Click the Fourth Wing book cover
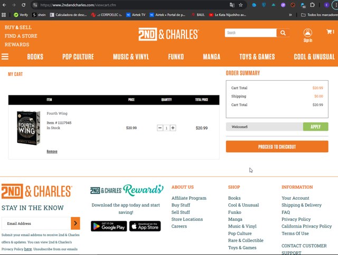 29,127
